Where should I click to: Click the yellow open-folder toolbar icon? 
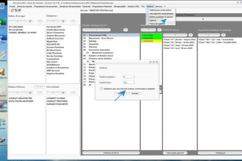point(12,11)
